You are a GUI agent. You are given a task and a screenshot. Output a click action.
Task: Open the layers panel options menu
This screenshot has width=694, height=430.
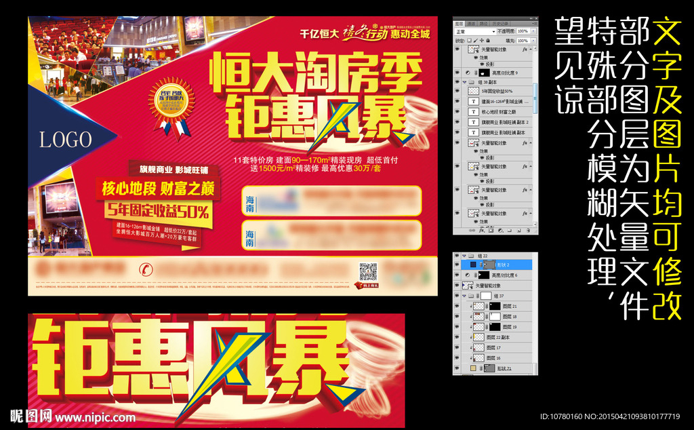point(534,24)
